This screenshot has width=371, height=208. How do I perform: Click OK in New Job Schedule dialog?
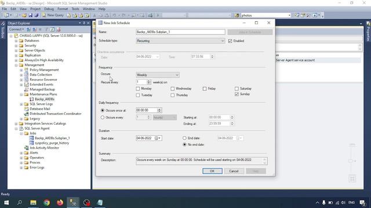click(212, 171)
